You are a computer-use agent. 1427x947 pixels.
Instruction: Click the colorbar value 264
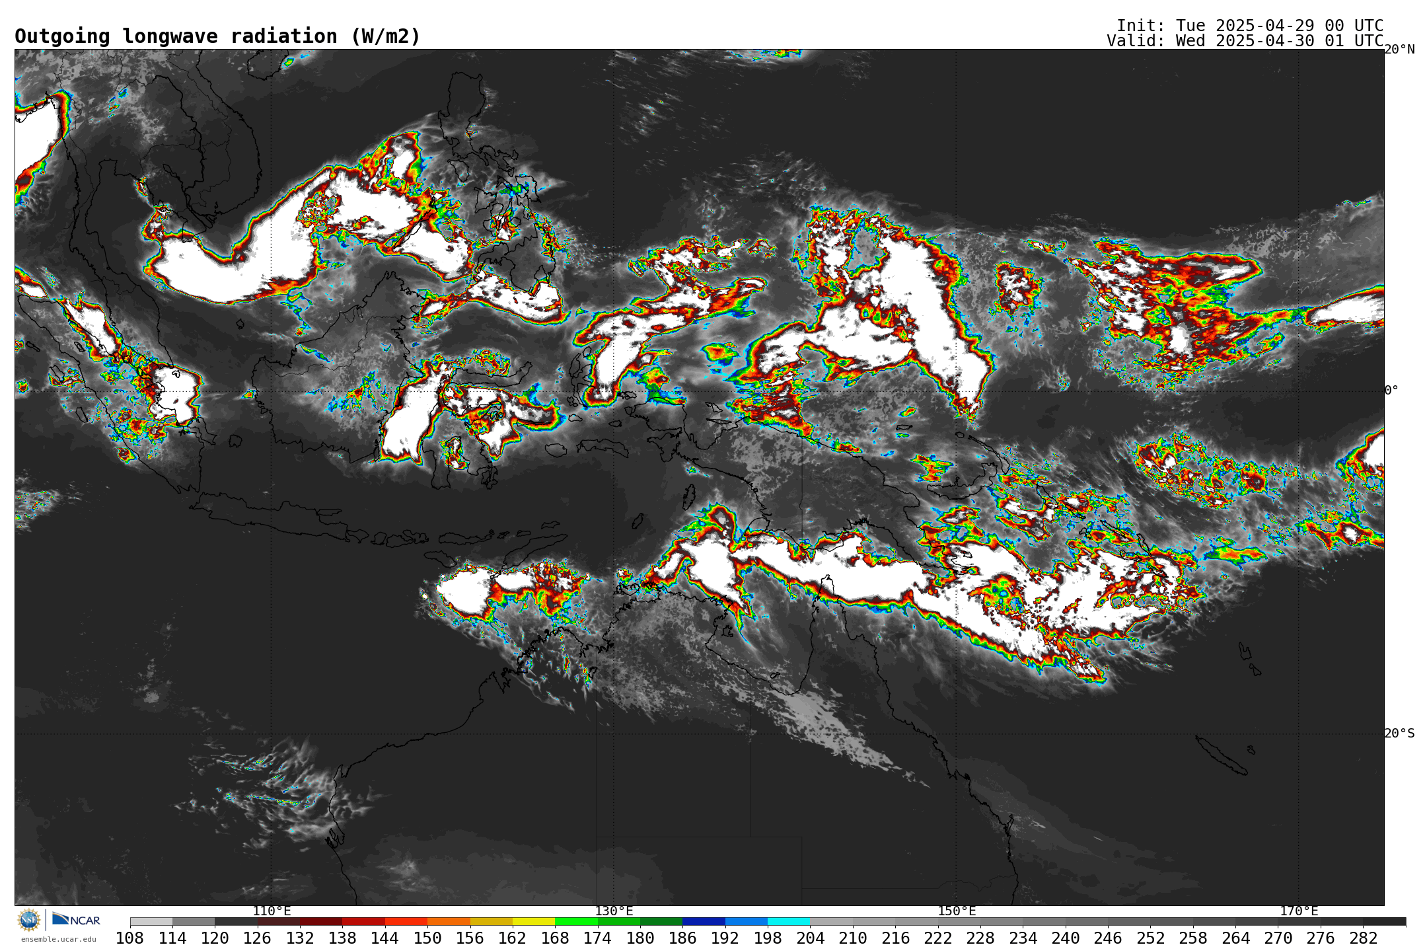point(1235,938)
